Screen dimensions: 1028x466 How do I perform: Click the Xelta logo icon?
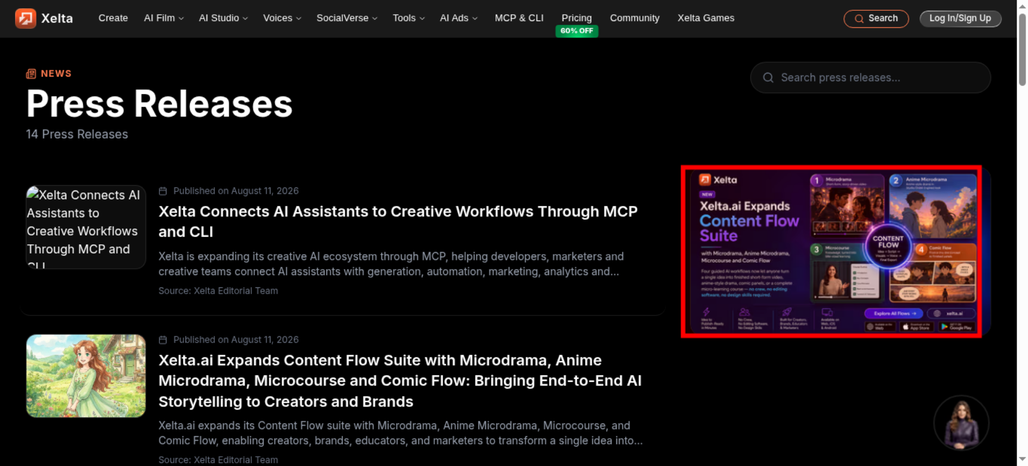pyautogui.click(x=25, y=18)
